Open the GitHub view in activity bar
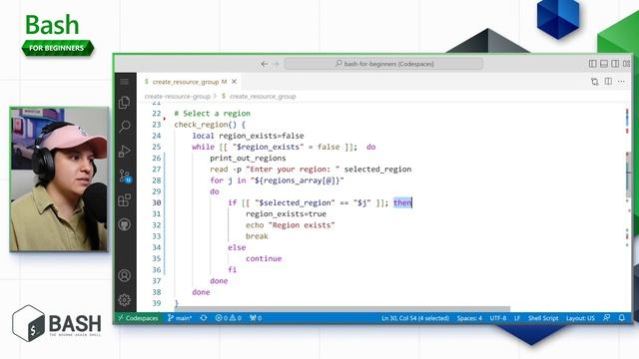 click(124, 224)
